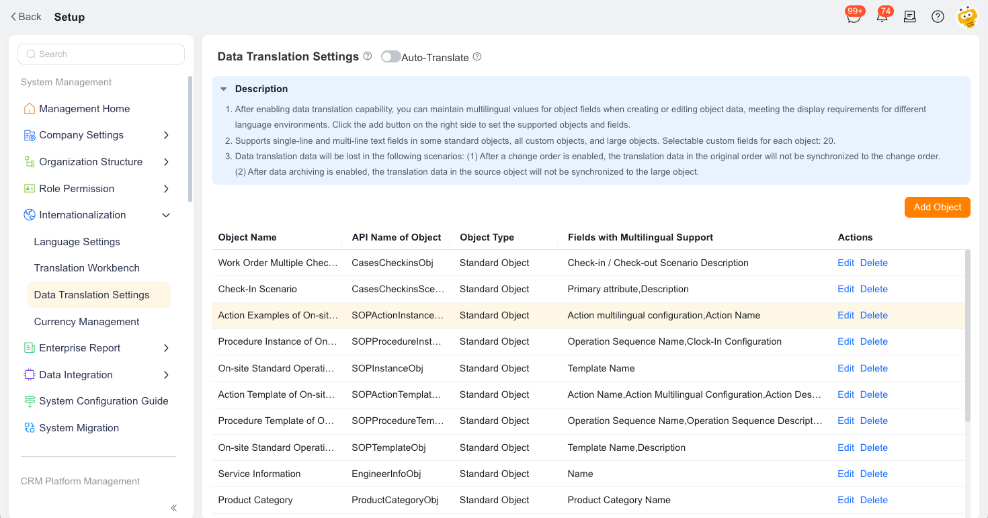The image size is (988, 518).
Task: Collapse Internationalization chevron
Action: pyautogui.click(x=166, y=215)
